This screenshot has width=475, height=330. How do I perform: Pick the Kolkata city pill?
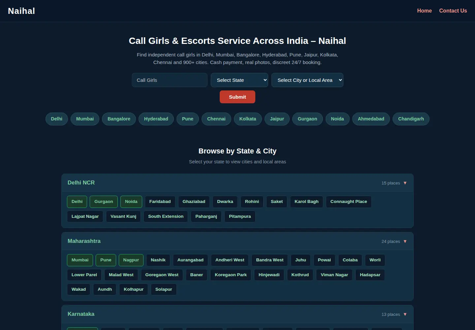tap(248, 119)
